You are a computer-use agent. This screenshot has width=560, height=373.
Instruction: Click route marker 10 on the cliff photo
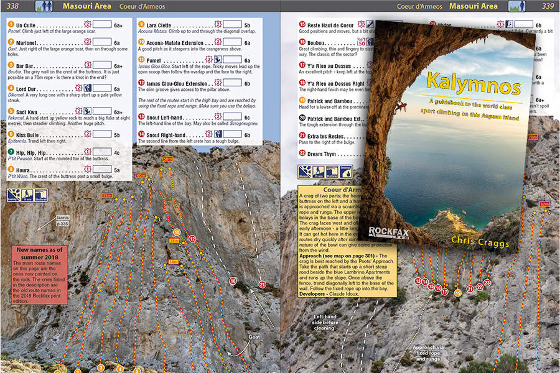[177, 233]
